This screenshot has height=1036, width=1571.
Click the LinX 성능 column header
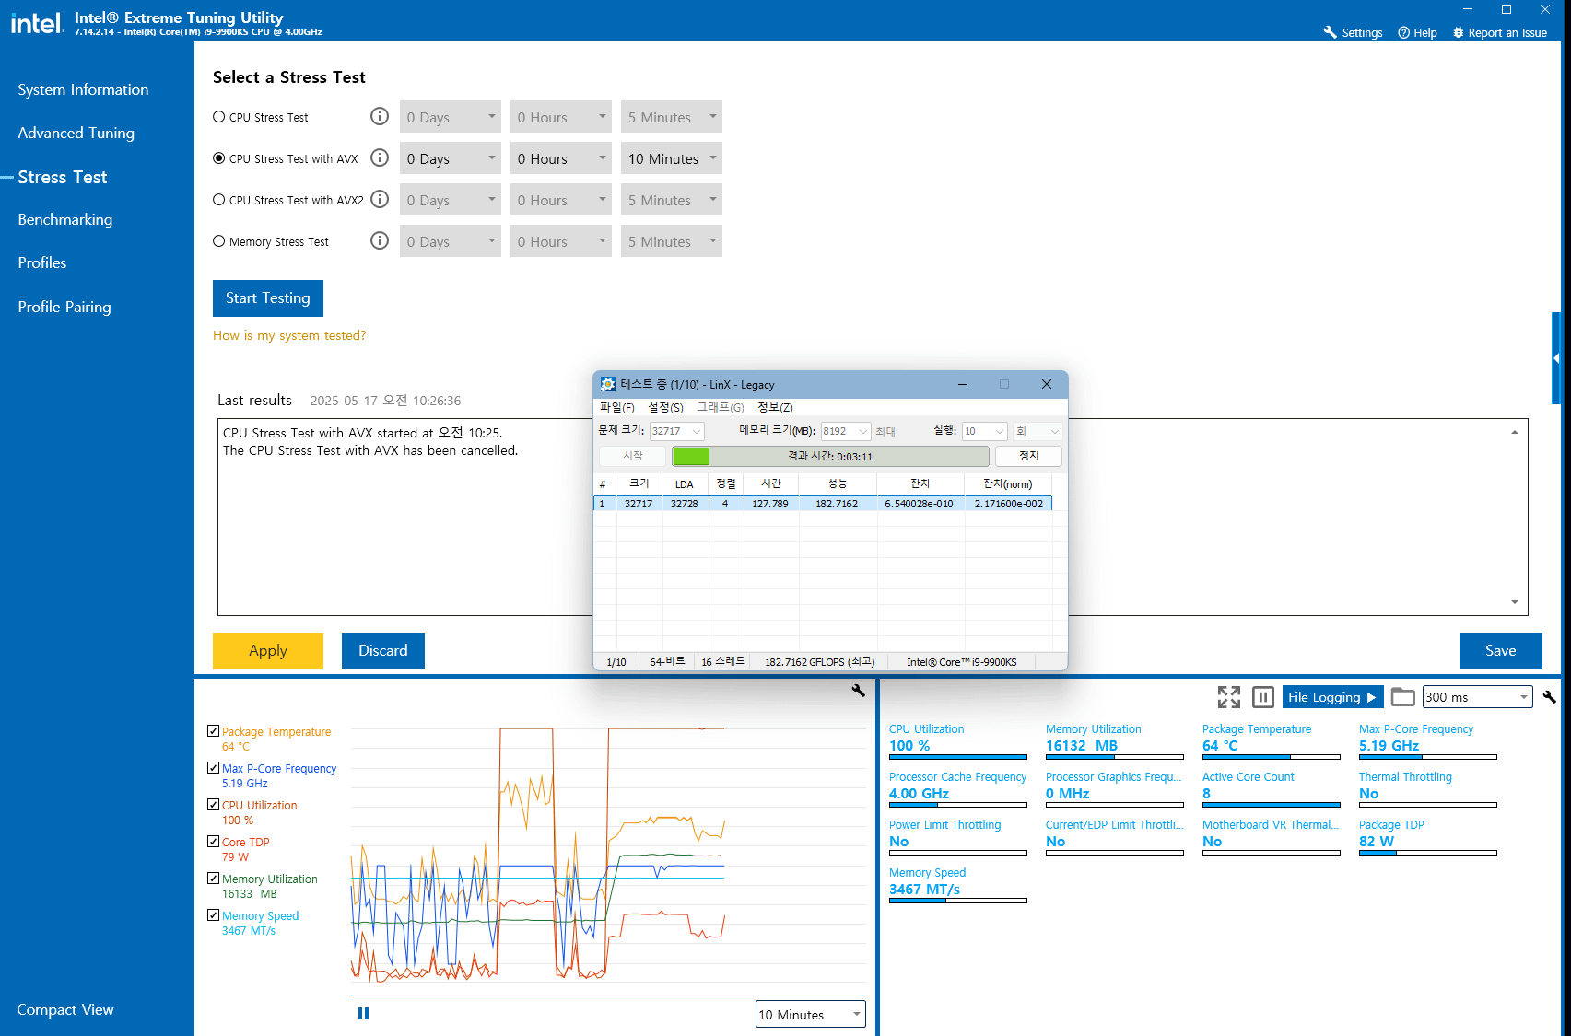[x=838, y=483]
